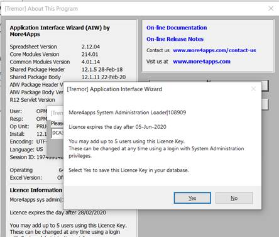Open the www.more4apps.com website link
Viewport: 279px width, 237px height.
pos(202,62)
